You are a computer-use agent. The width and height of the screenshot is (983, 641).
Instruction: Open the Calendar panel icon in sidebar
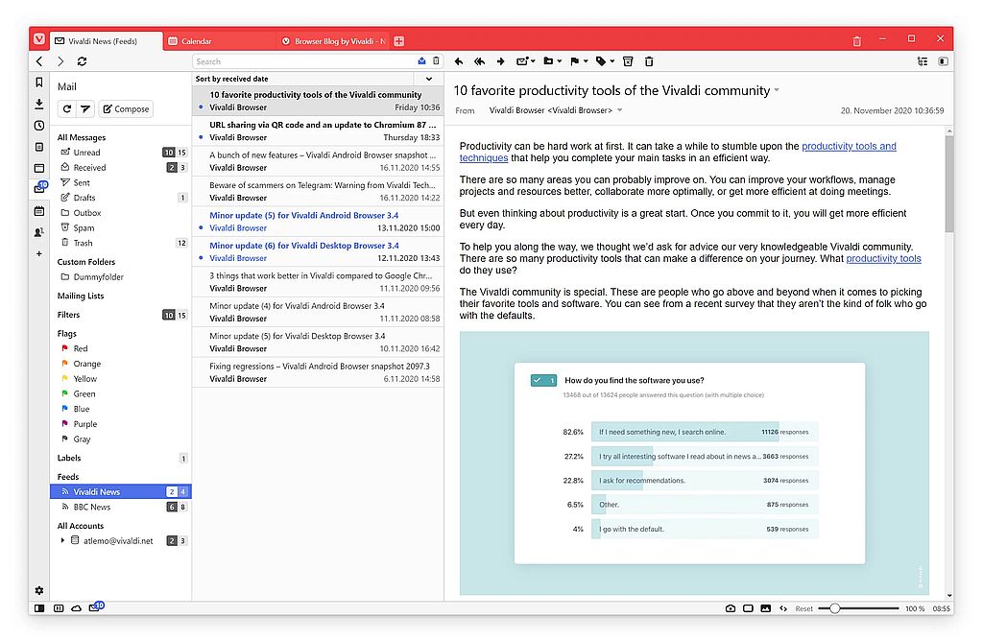click(x=38, y=211)
